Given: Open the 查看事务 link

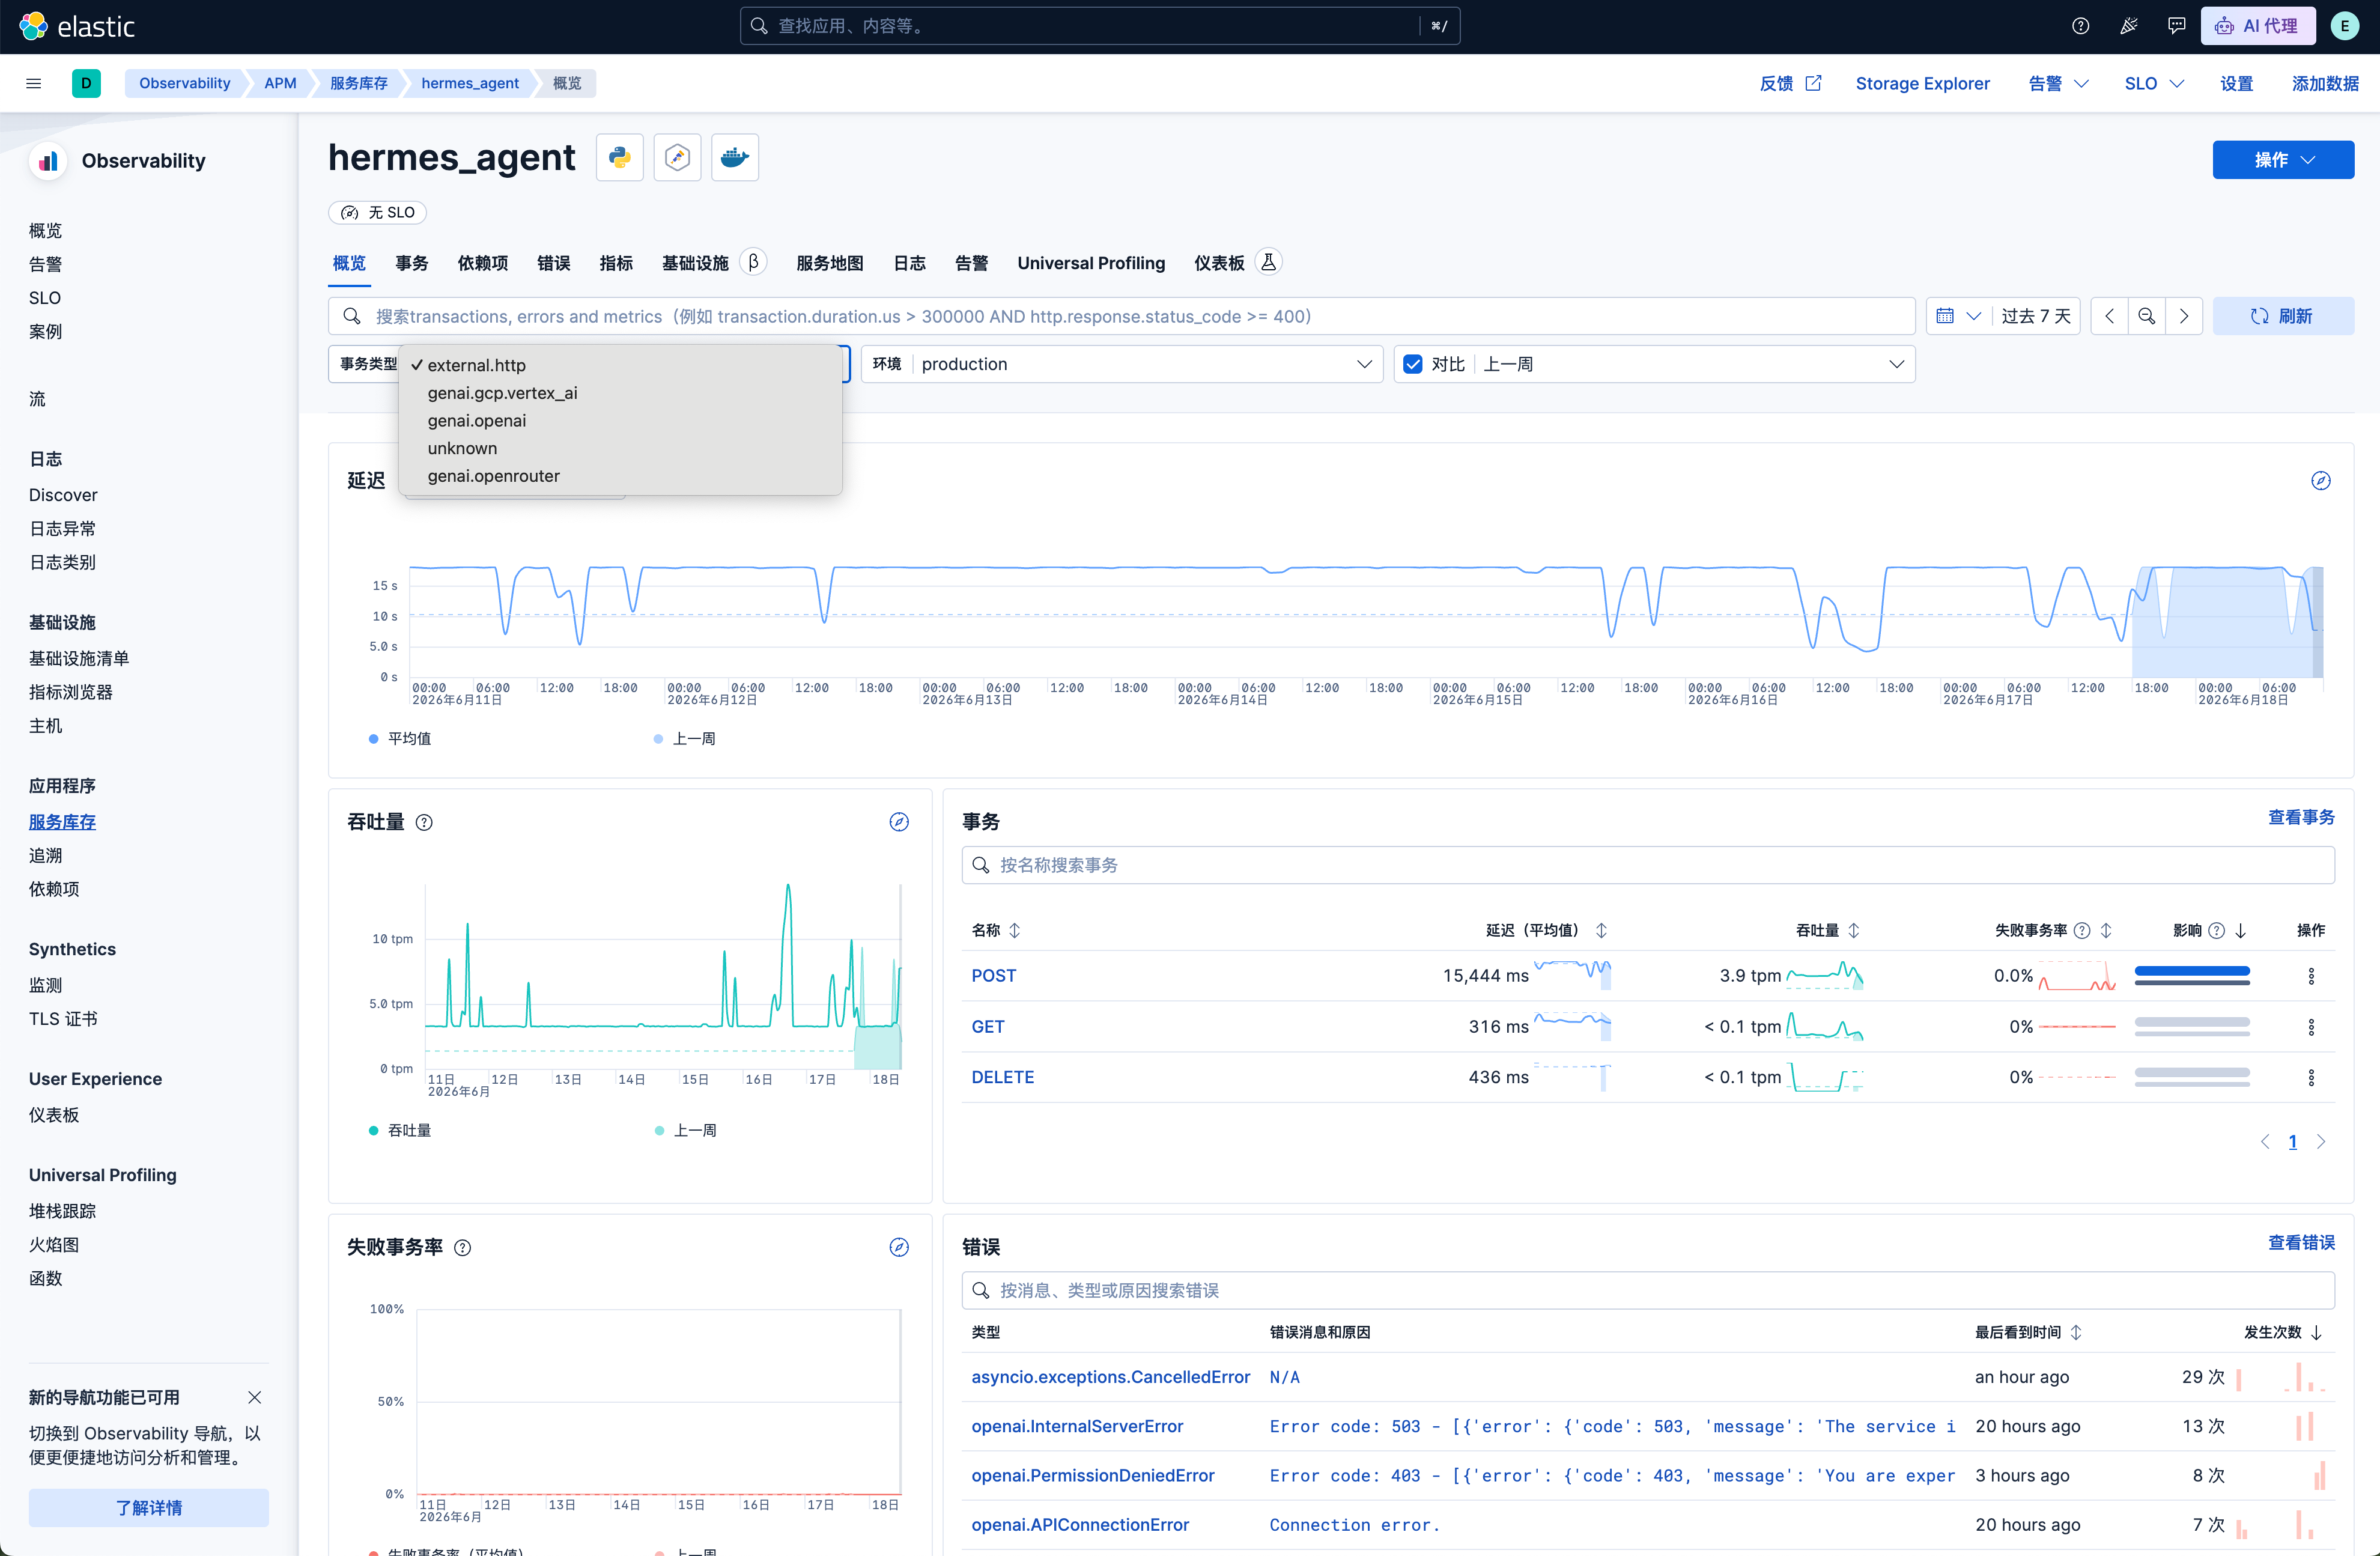Looking at the screenshot, I should pyautogui.click(x=2300, y=817).
